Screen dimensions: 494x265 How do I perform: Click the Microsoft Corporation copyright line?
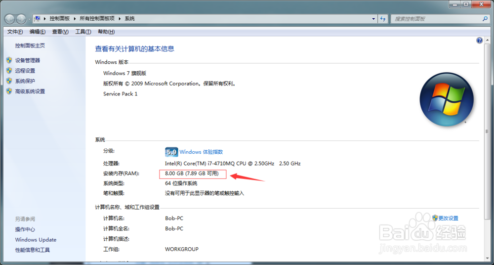[x=169, y=84]
